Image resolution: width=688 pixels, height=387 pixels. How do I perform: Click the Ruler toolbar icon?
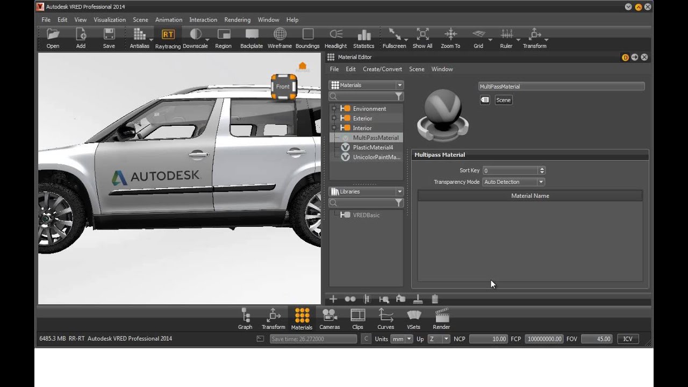(506, 38)
